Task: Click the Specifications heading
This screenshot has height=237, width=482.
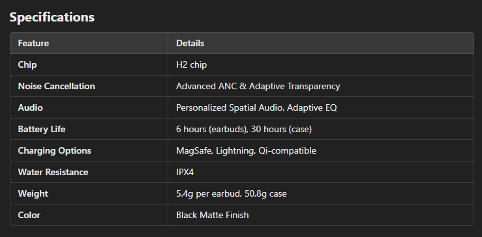Action: click(52, 17)
